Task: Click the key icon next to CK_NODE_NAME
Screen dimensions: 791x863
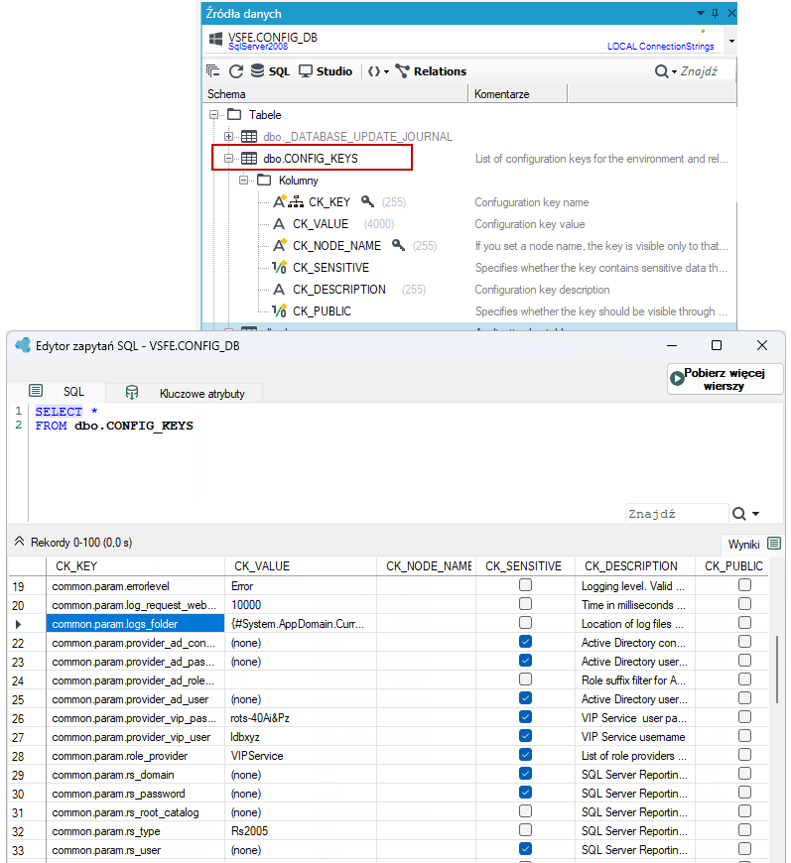Action: 398,245
